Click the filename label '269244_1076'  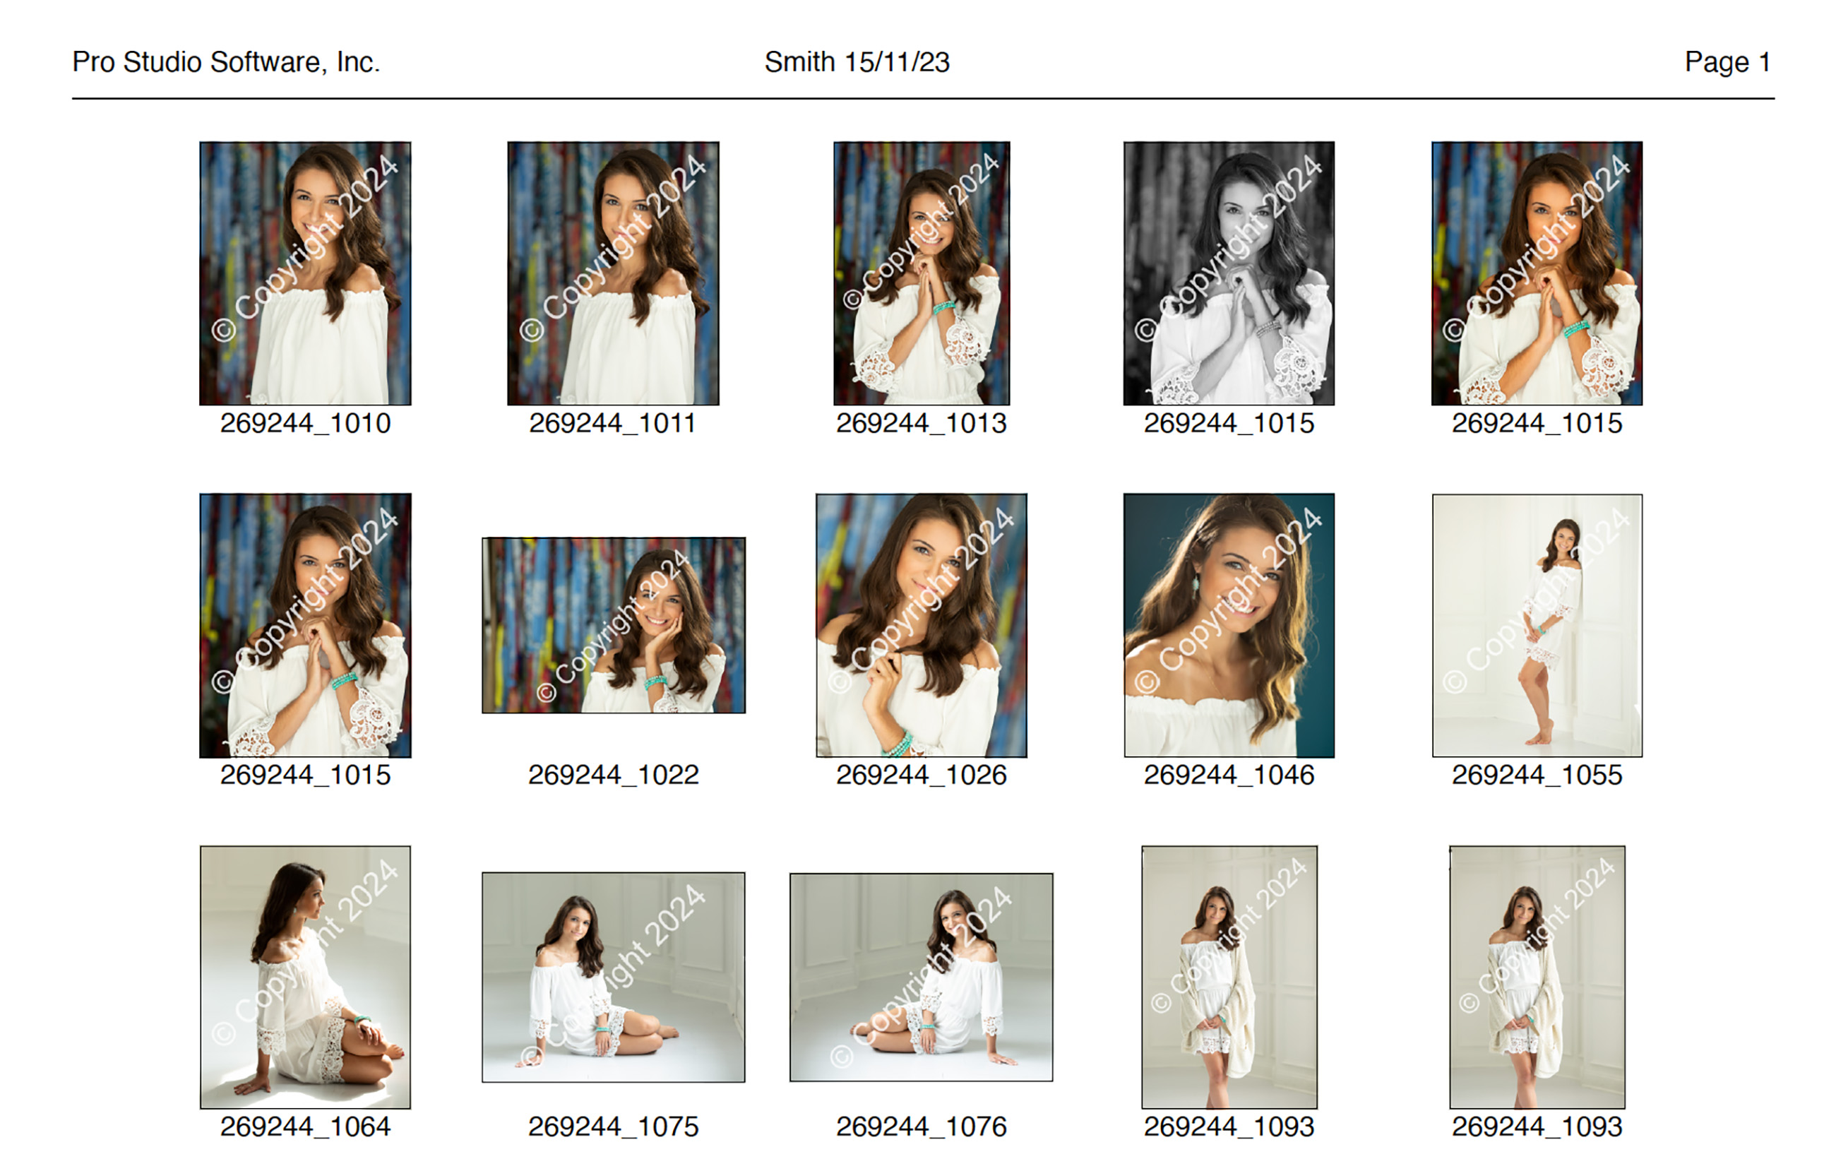click(x=921, y=1127)
